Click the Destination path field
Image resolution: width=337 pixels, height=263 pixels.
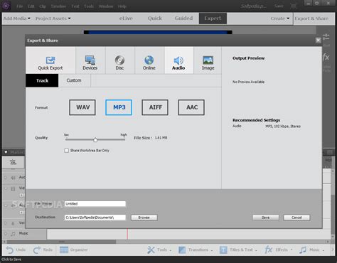(x=95, y=218)
